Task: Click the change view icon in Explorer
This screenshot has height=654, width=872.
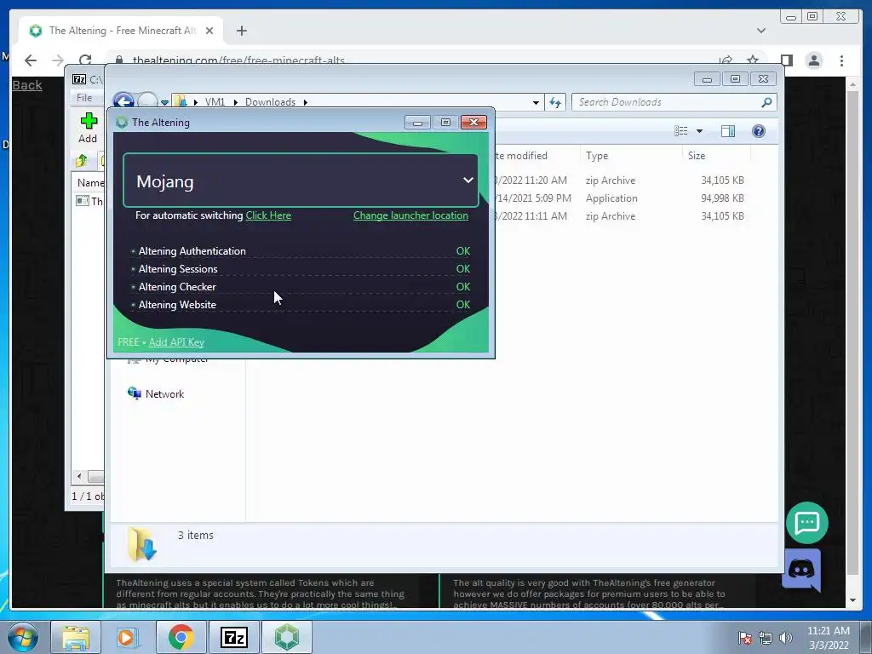Action: click(680, 130)
